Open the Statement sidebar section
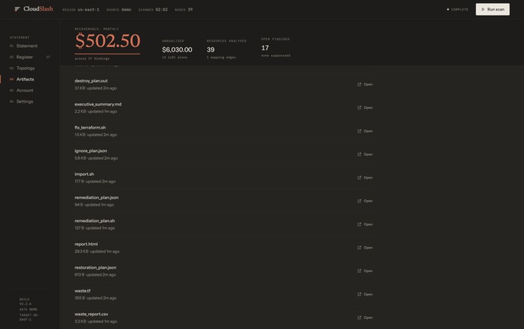524x329 pixels. (x=27, y=46)
